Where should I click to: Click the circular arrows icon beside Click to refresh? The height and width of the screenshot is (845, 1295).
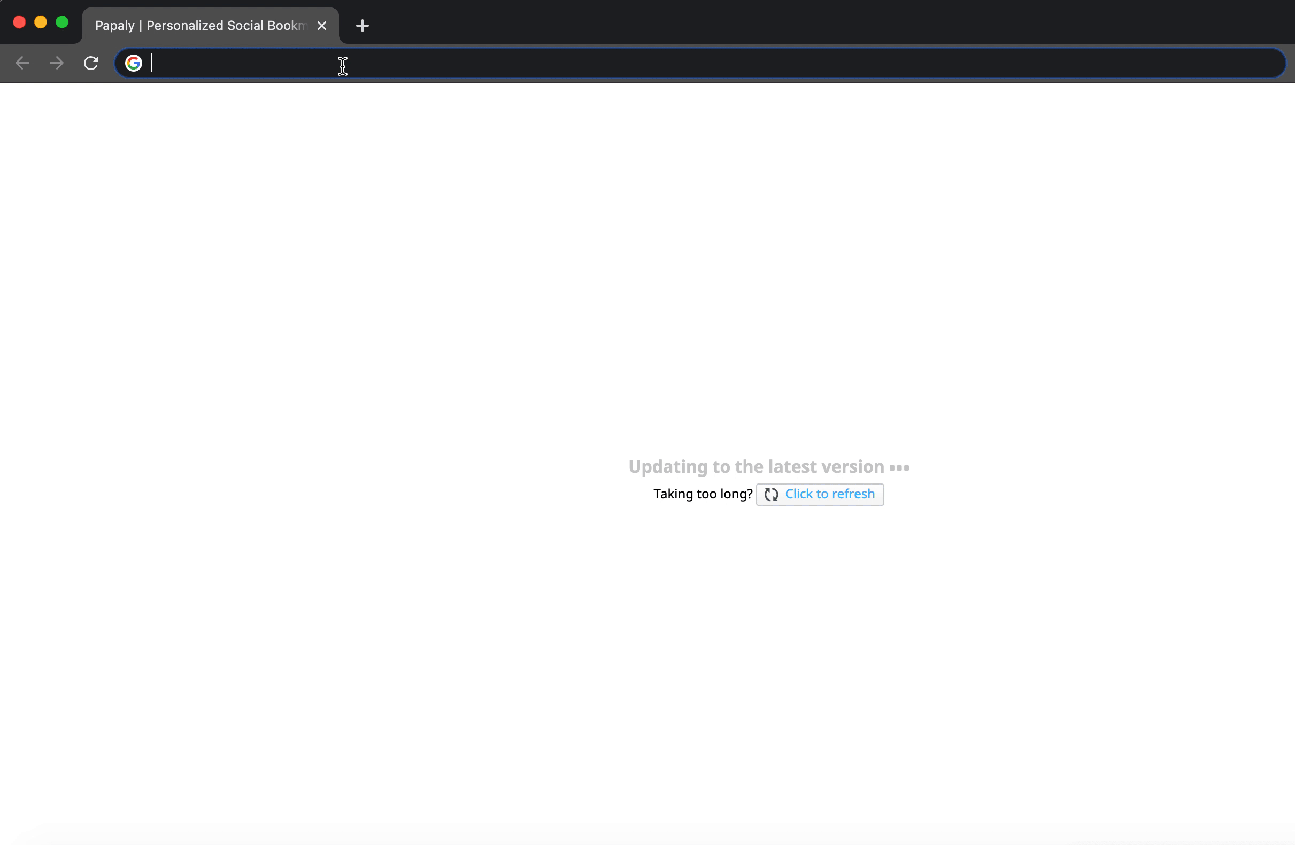770,494
